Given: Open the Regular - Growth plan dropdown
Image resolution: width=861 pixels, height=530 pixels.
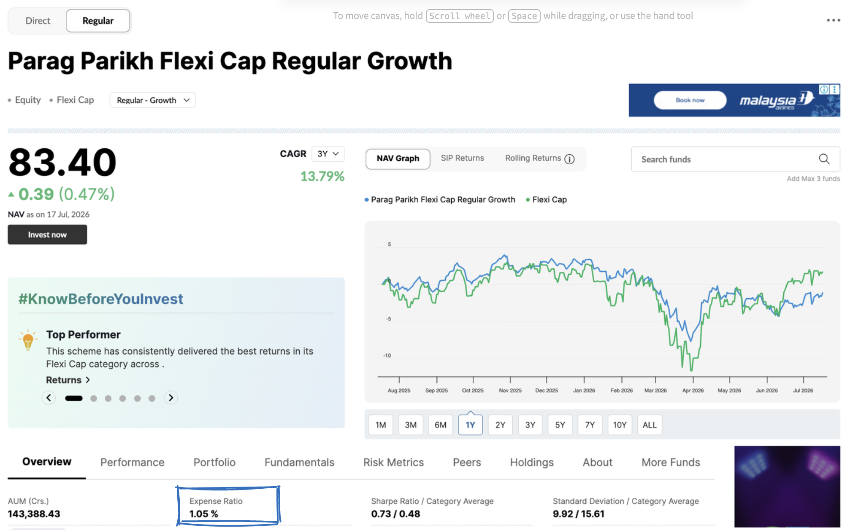Looking at the screenshot, I should (x=153, y=100).
